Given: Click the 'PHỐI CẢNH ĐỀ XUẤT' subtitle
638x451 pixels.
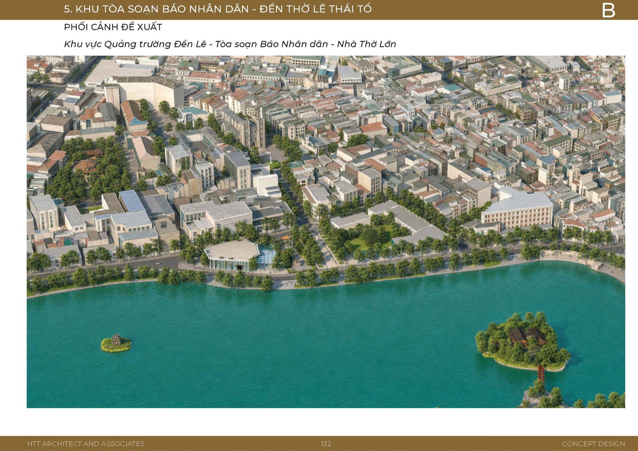Looking at the screenshot, I should 113,27.
